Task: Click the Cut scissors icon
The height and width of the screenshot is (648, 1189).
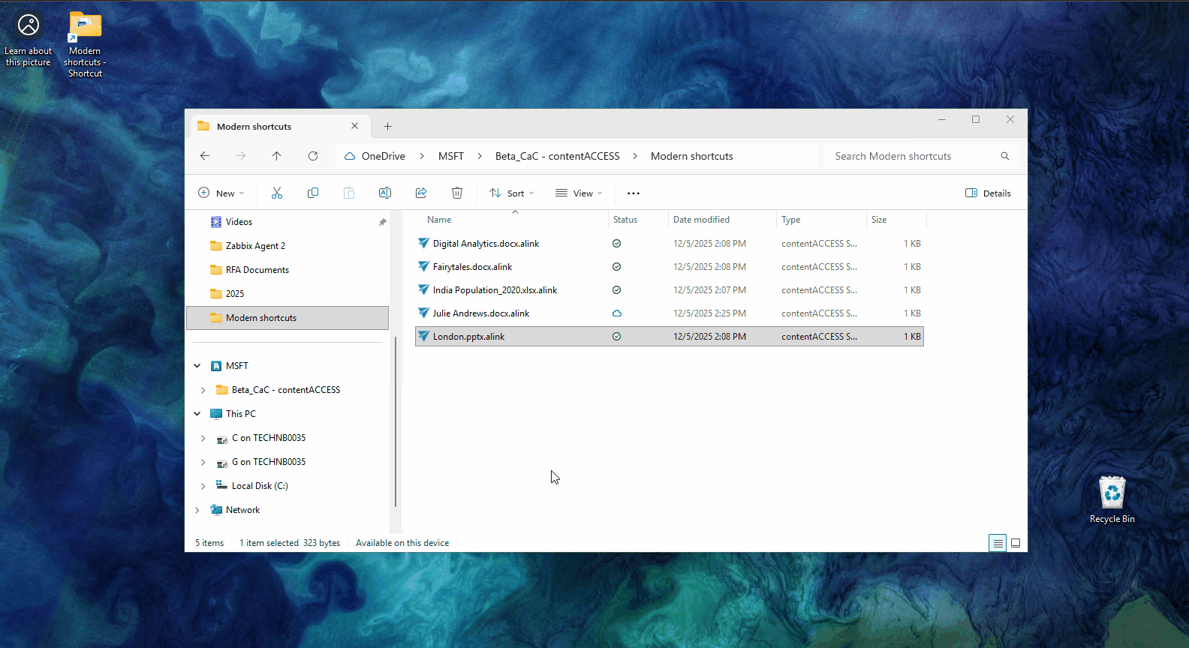Action: click(x=277, y=193)
